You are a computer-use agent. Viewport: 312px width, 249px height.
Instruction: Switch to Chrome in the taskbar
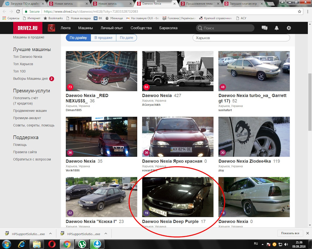click(x=67, y=244)
